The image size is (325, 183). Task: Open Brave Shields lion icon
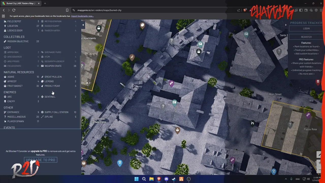tap(245, 10)
